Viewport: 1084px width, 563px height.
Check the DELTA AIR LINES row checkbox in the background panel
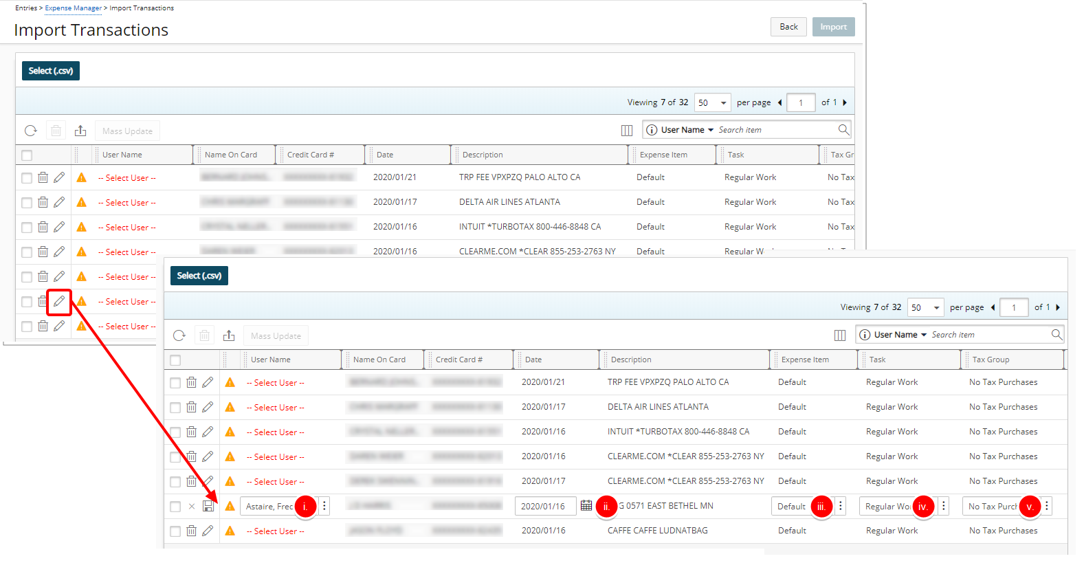point(27,203)
